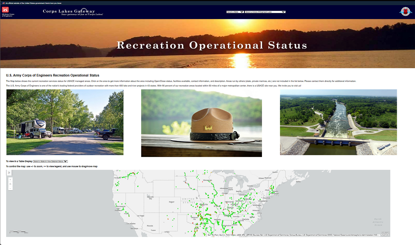Click the map zoom out button
415x245 pixels.
(10, 188)
